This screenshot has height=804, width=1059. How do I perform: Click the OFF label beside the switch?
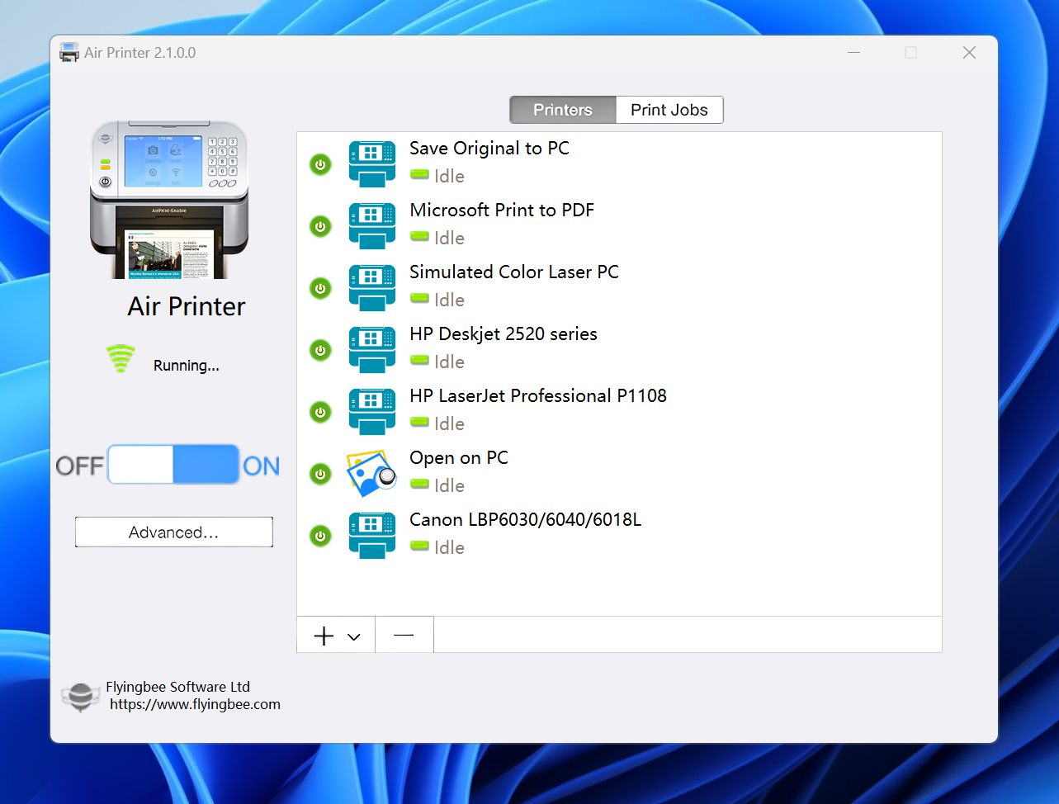click(80, 466)
